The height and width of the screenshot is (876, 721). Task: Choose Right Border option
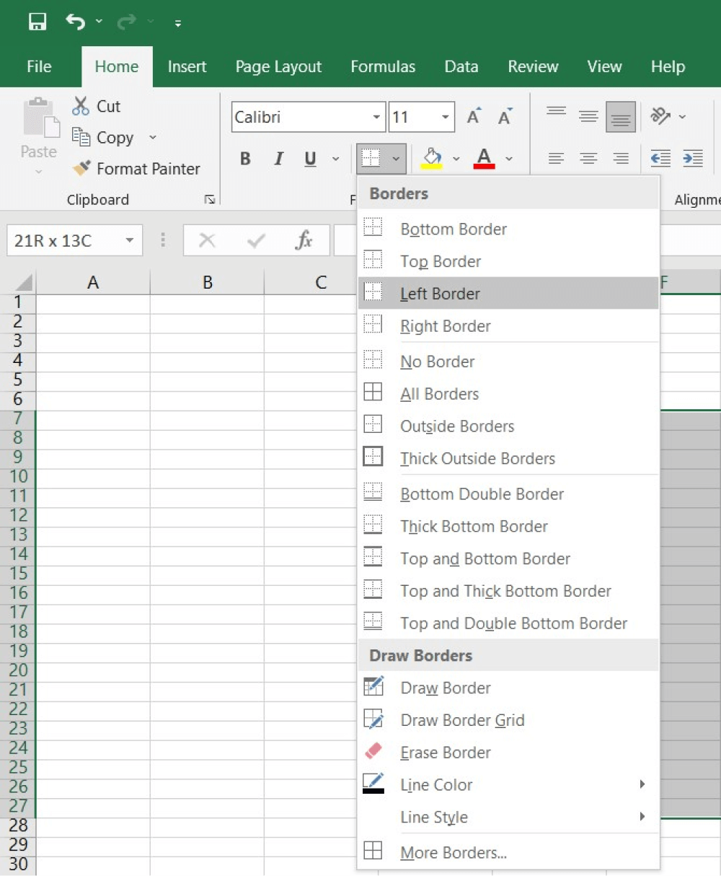click(x=508, y=326)
